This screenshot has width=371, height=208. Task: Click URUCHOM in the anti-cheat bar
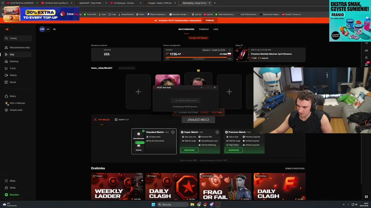(x=217, y=112)
